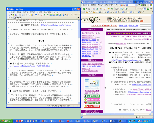Expand the EmEditor toolbar overflow chevron
The width and height of the screenshot is (154, 123).
(71, 14)
